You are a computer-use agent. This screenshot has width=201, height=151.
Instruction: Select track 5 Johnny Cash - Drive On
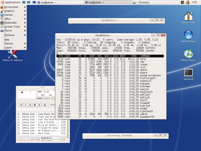pyautogui.click(x=42, y=125)
